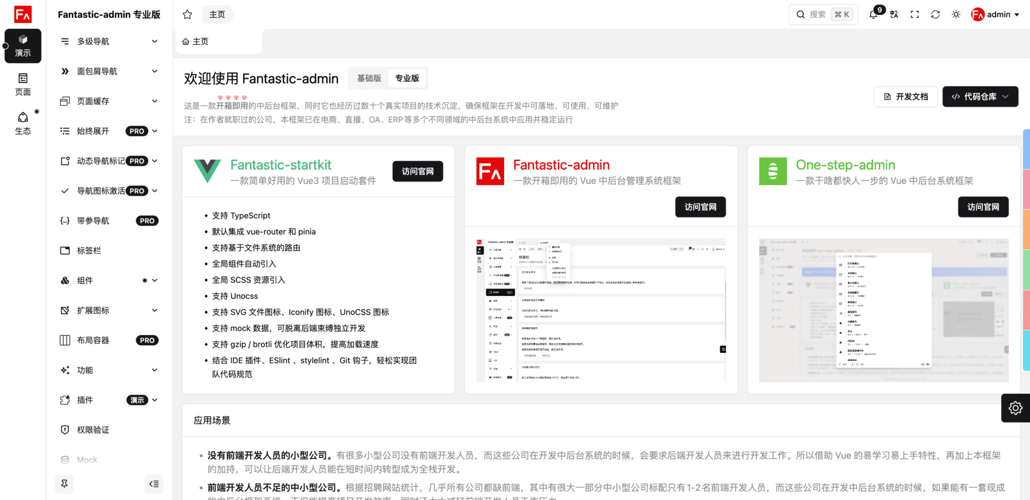This screenshot has width=1030, height=500.
Task: Open the admin user dropdown menu
Action: 996,14
